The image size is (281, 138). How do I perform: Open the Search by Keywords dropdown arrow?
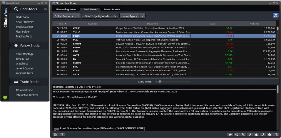coord(115,16)
